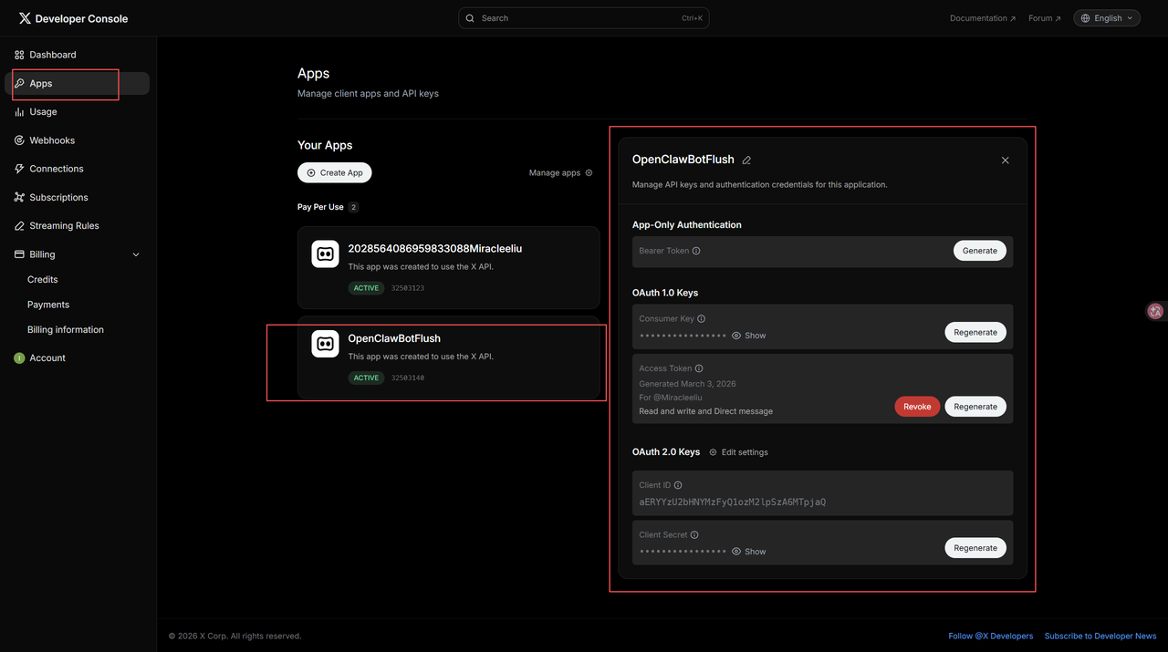Open Manage apps options
Viewport: 1168px width, 652px height.
click(561, 172)
